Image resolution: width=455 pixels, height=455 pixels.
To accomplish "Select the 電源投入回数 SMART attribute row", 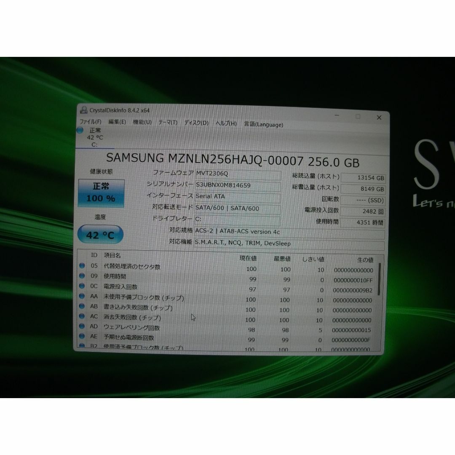I will coord(227,288).
